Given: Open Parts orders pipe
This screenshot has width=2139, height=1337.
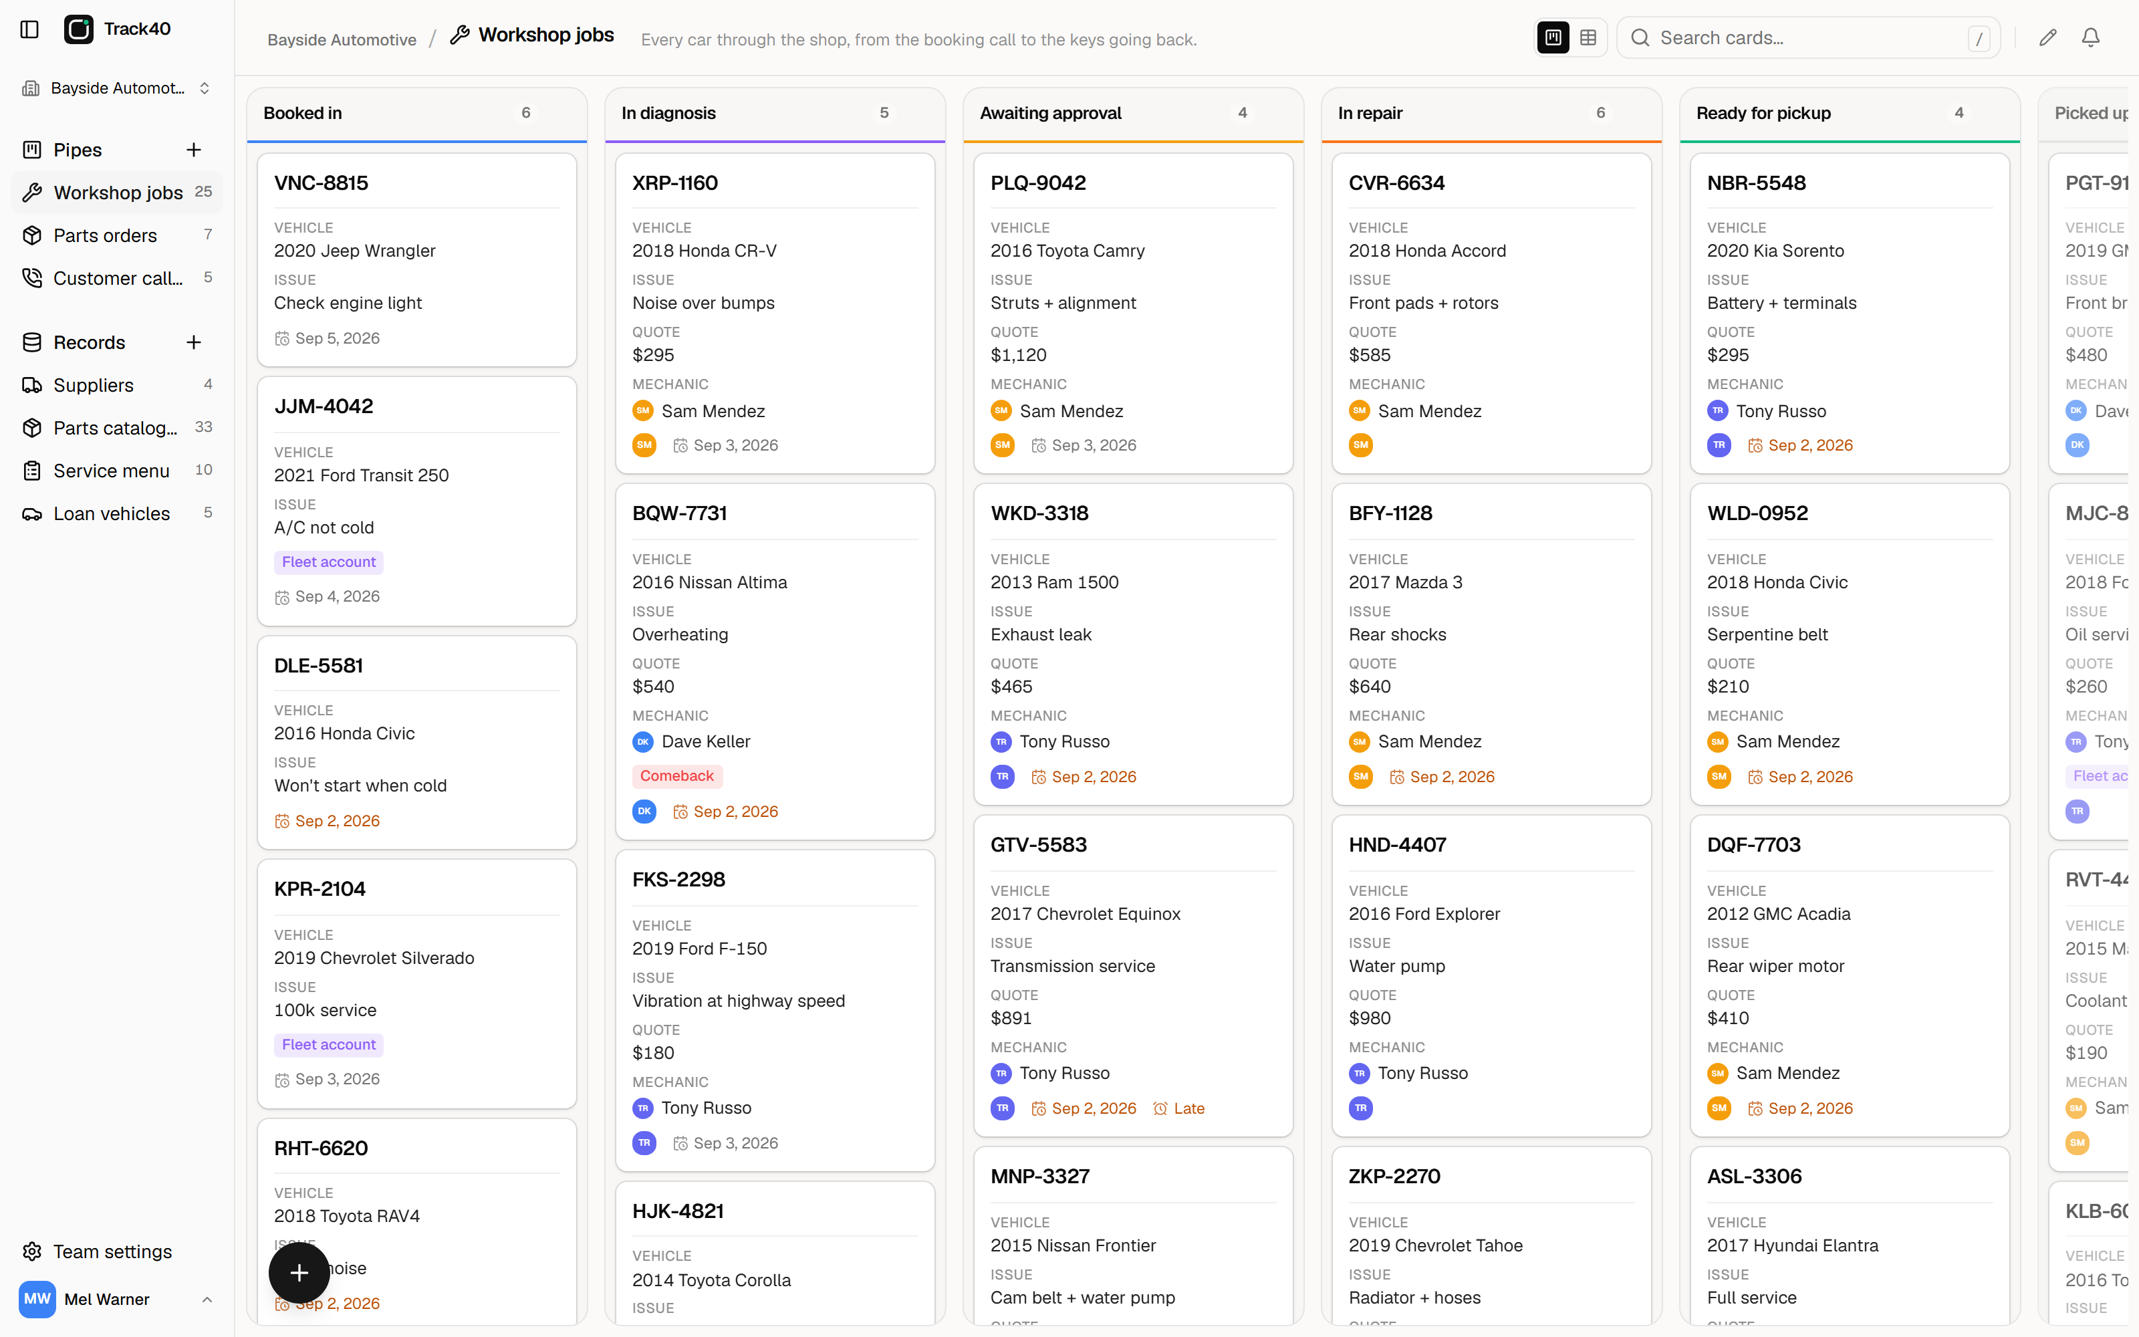Looking at the screenshot, I should click(117, 235).
